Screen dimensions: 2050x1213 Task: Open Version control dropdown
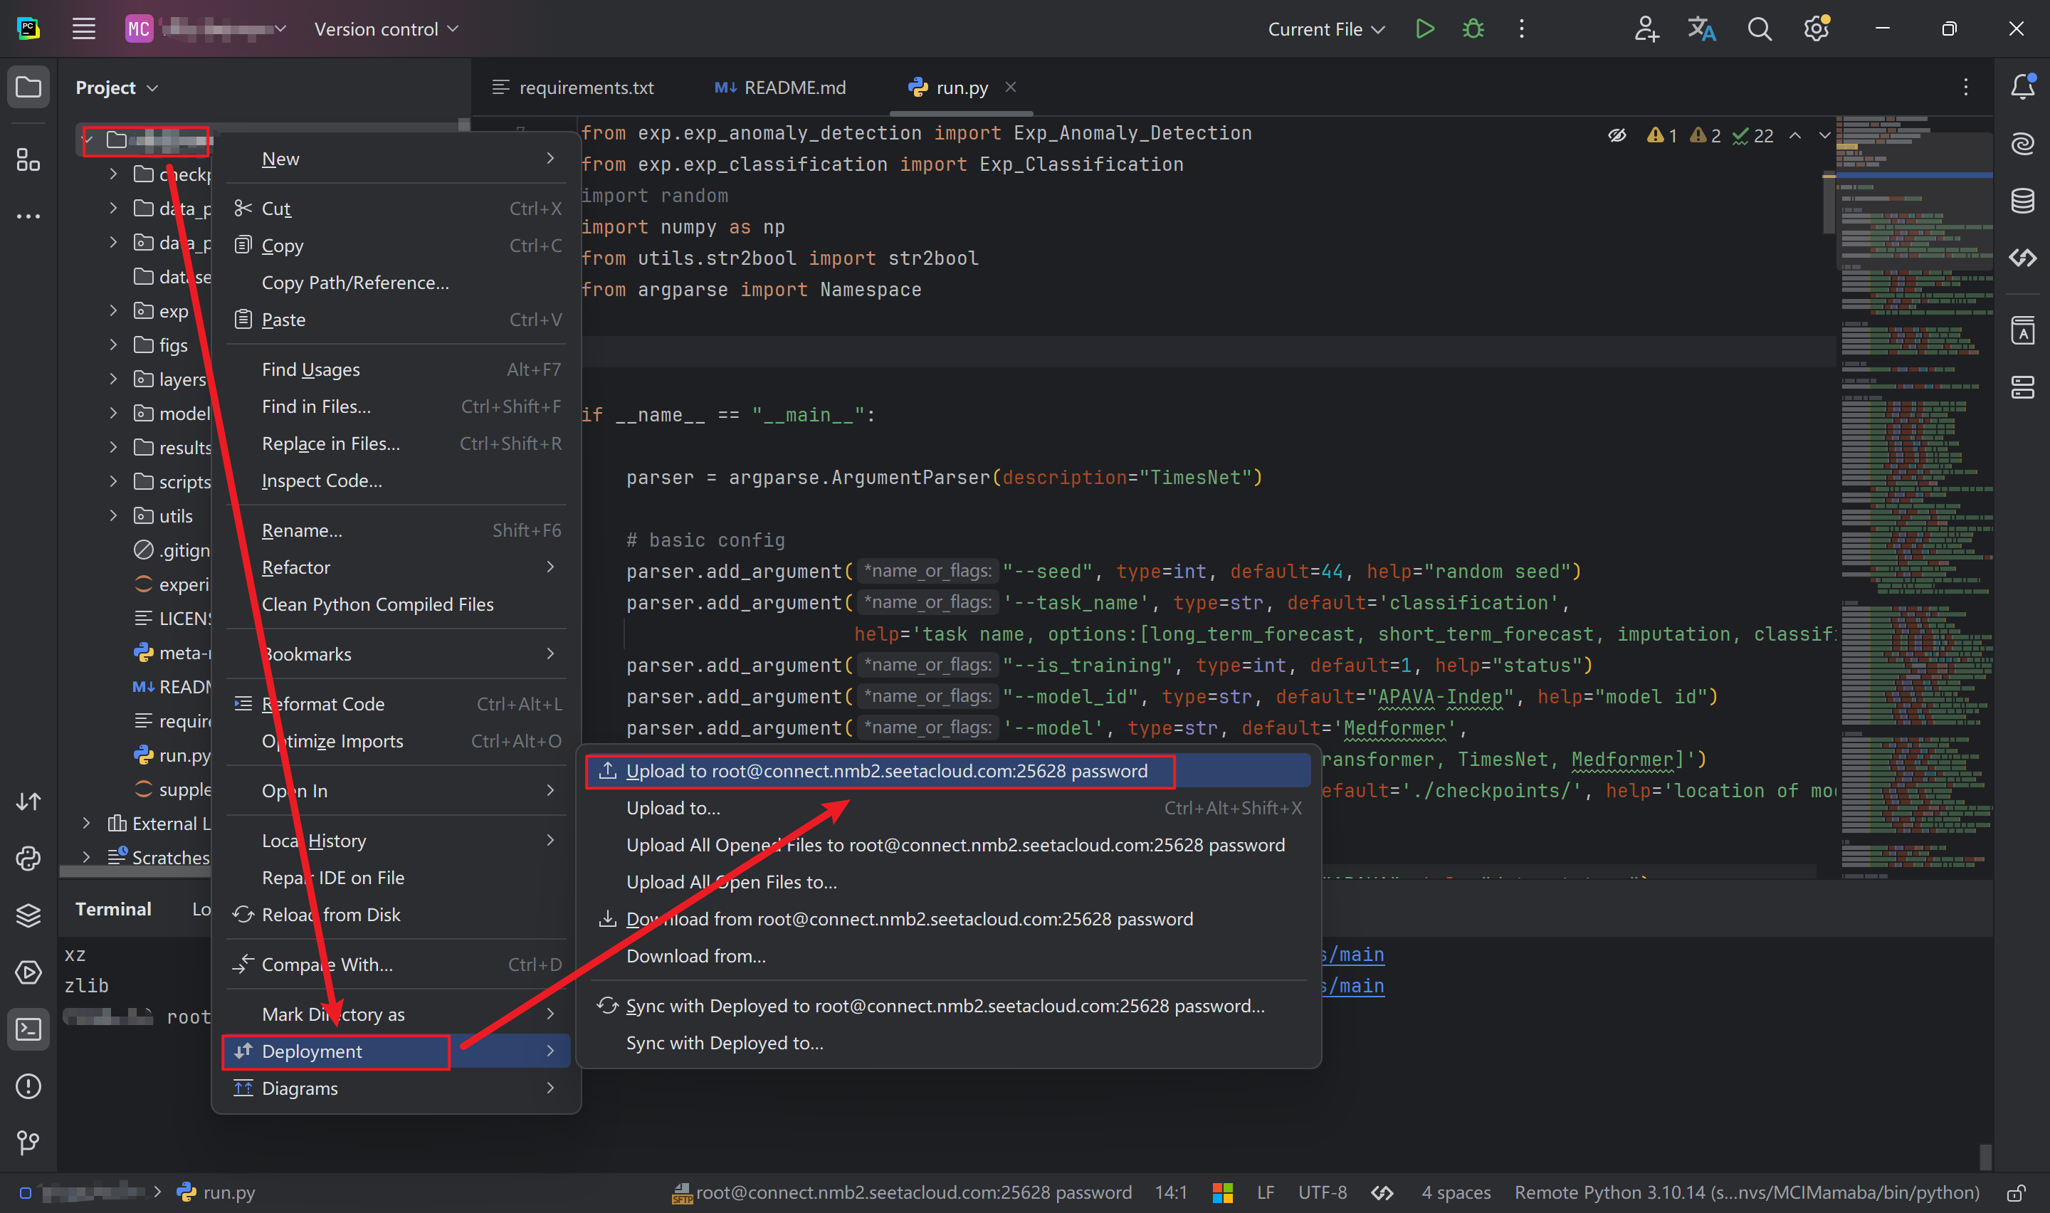coord(386,28)
